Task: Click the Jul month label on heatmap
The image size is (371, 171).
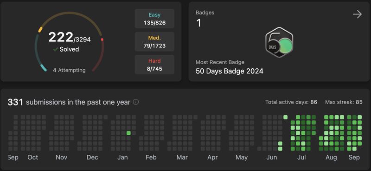Action: (301, 158)
